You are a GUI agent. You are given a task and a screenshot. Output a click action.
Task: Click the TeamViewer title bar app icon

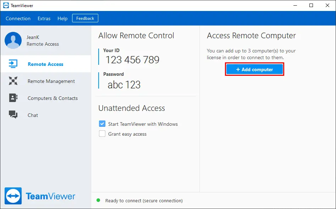[6, 5]
